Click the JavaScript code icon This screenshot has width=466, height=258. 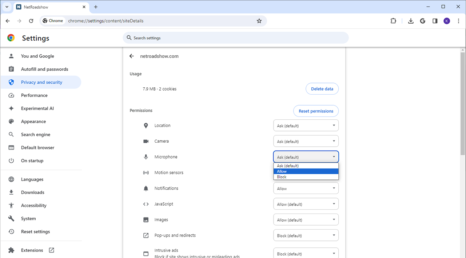[x=146, y=204]
